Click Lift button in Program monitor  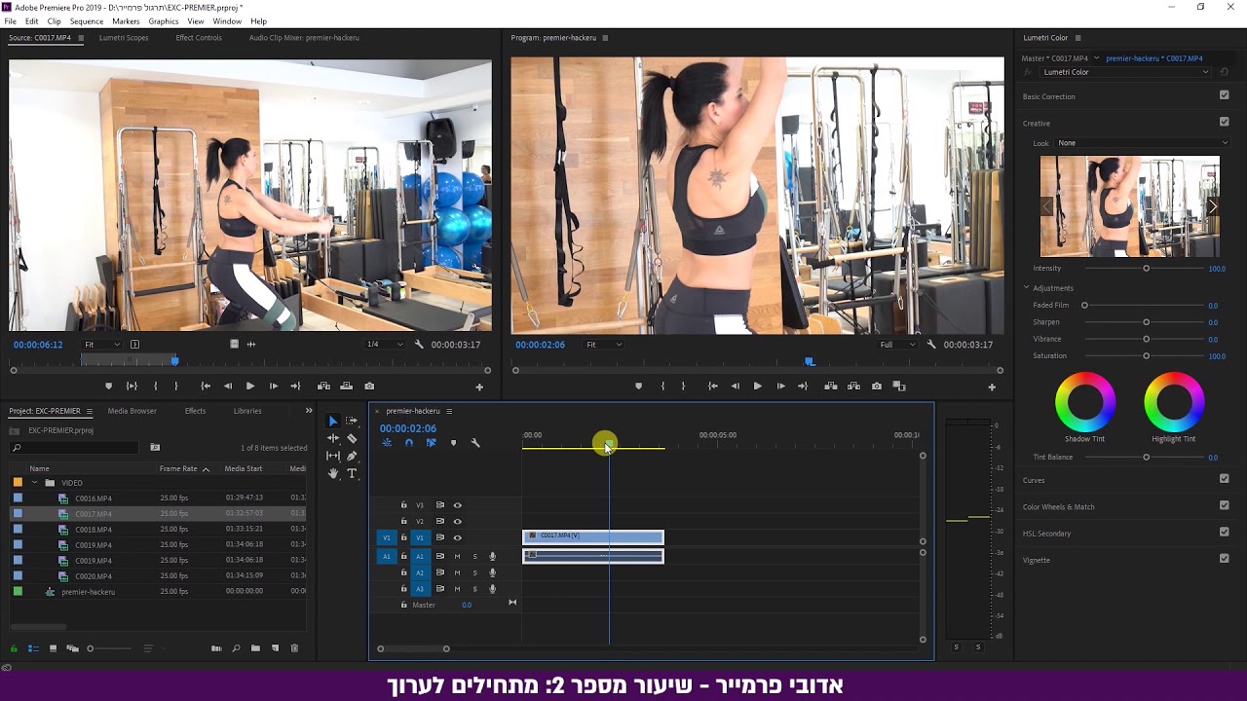coord(831,387)
